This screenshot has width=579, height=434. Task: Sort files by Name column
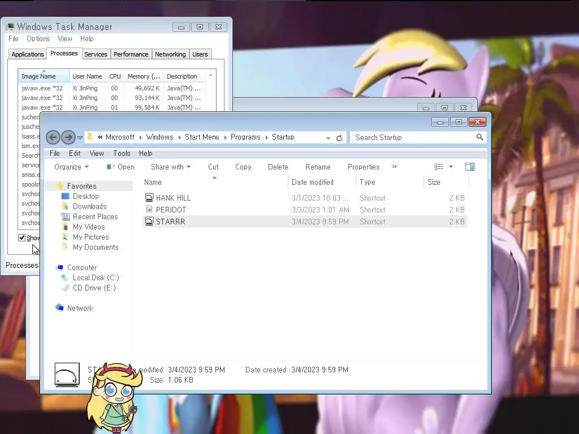[x=153, y=183]
